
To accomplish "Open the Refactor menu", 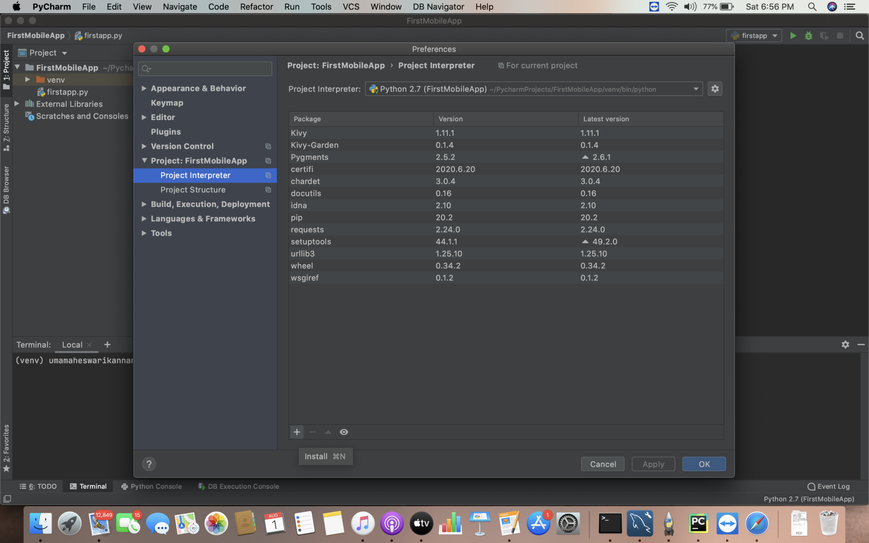I will pos(256,7).
